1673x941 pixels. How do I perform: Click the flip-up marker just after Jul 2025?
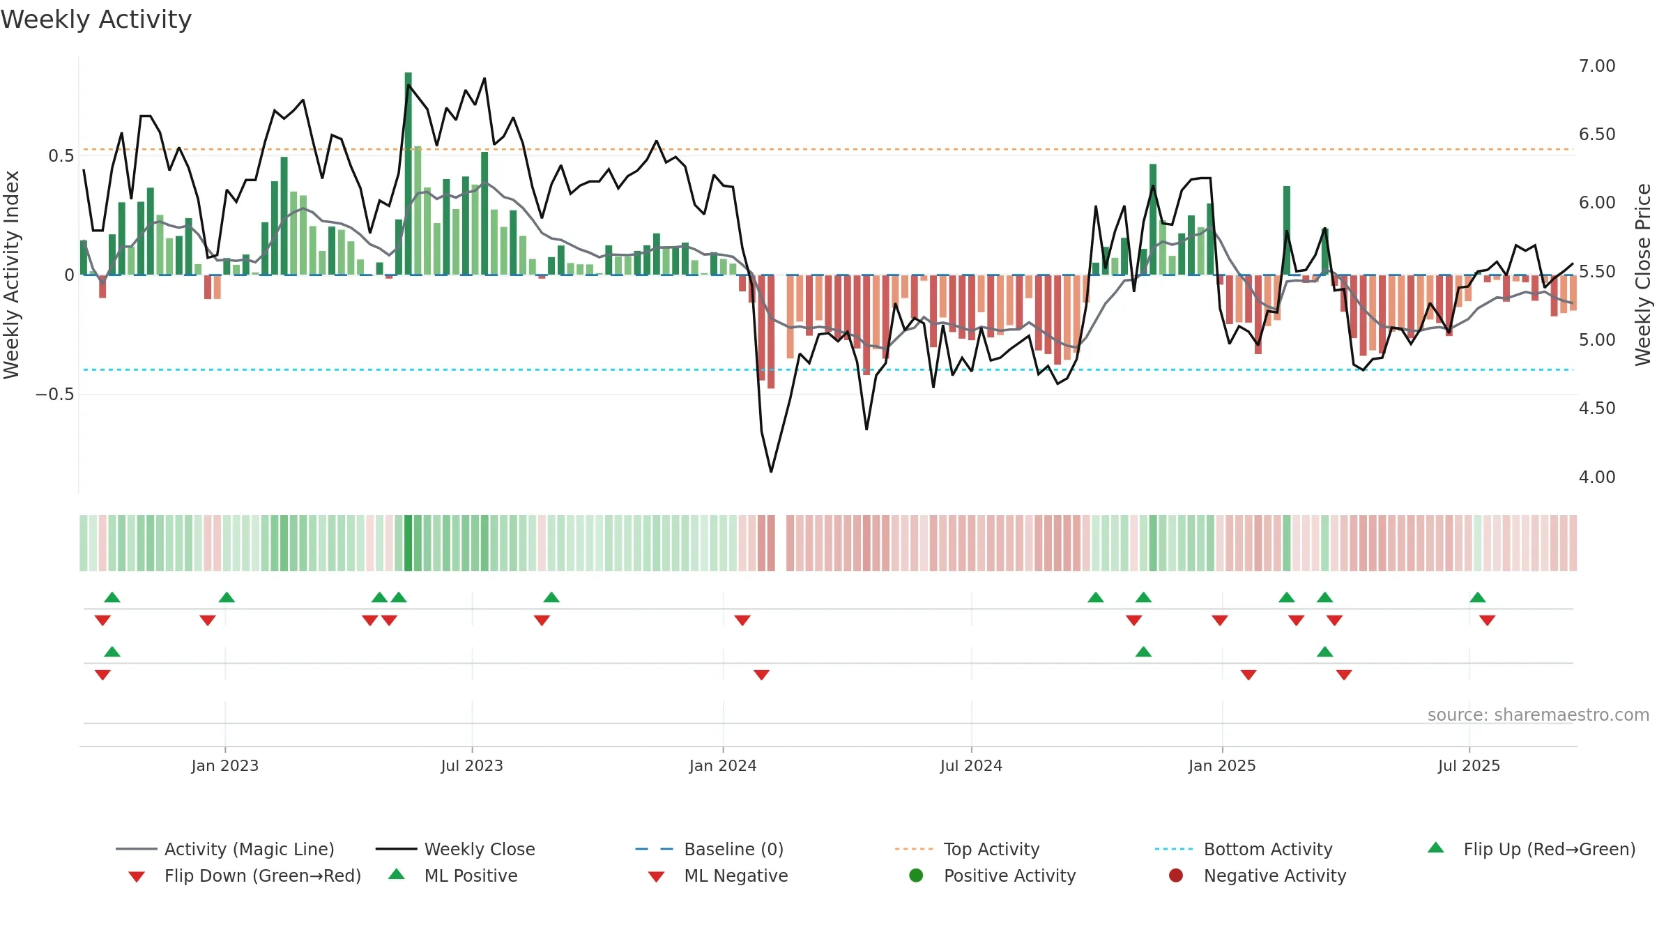pos(1478,597)
